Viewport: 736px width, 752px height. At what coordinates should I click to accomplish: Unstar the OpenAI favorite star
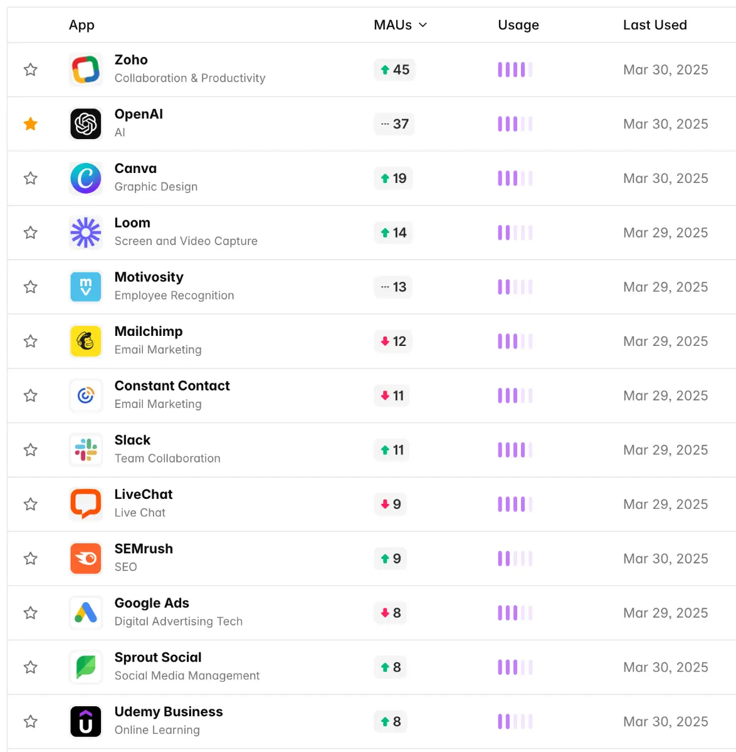31,124
